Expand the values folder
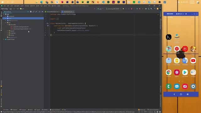The height and width of the screenshot is (113, 201). (x=8, y=35)
